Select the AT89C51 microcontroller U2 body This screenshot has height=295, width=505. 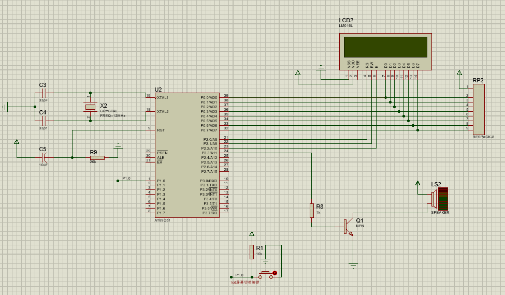click(x=187, y=155)
